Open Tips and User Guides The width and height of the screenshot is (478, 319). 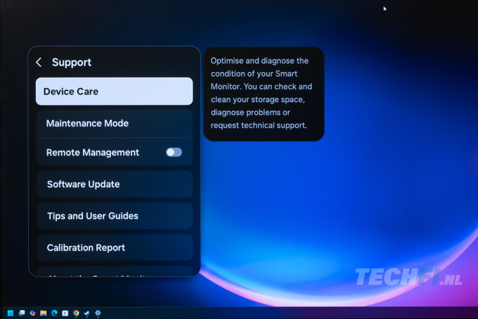[114, 216]
